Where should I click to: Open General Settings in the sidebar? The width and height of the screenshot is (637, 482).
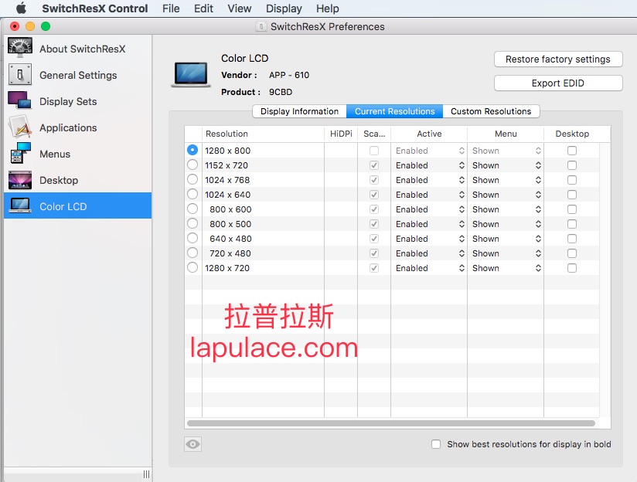77,75
